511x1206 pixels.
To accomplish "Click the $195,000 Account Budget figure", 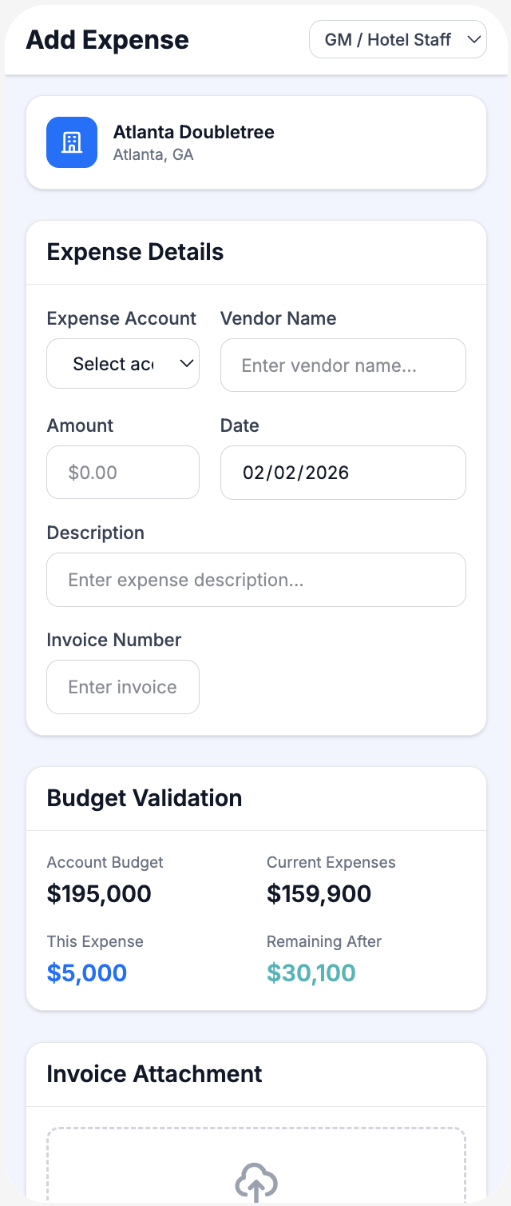I will [99, 893].
